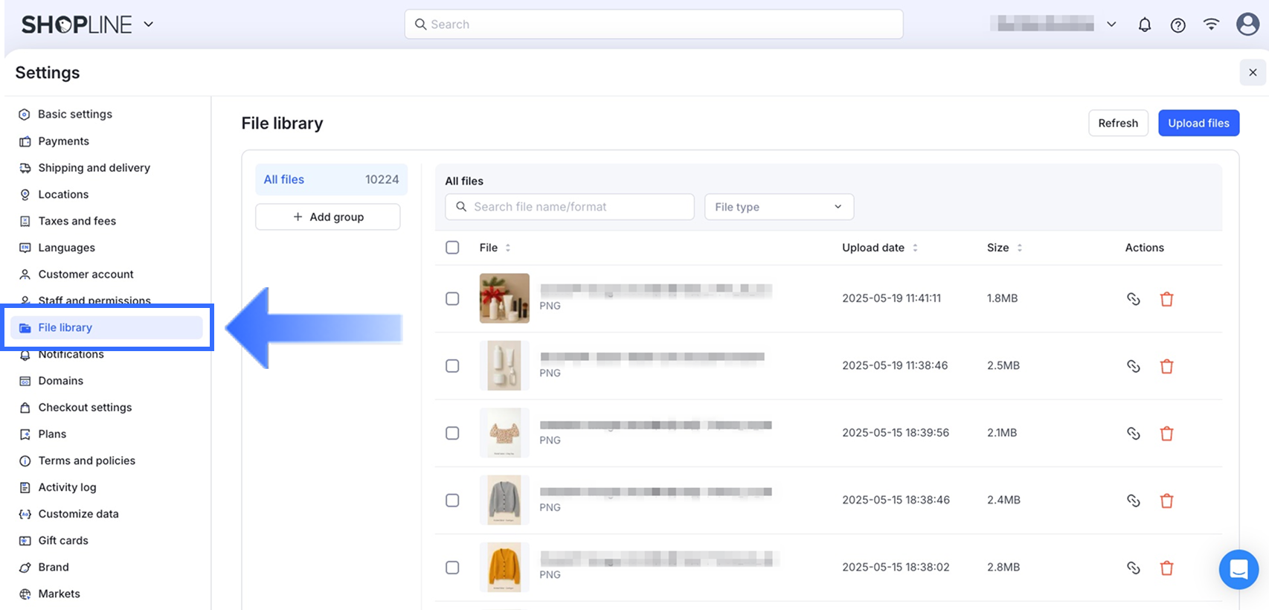1269x610 pixels.
Task: Click the Add group button
Action: click(x=328, y=217)
